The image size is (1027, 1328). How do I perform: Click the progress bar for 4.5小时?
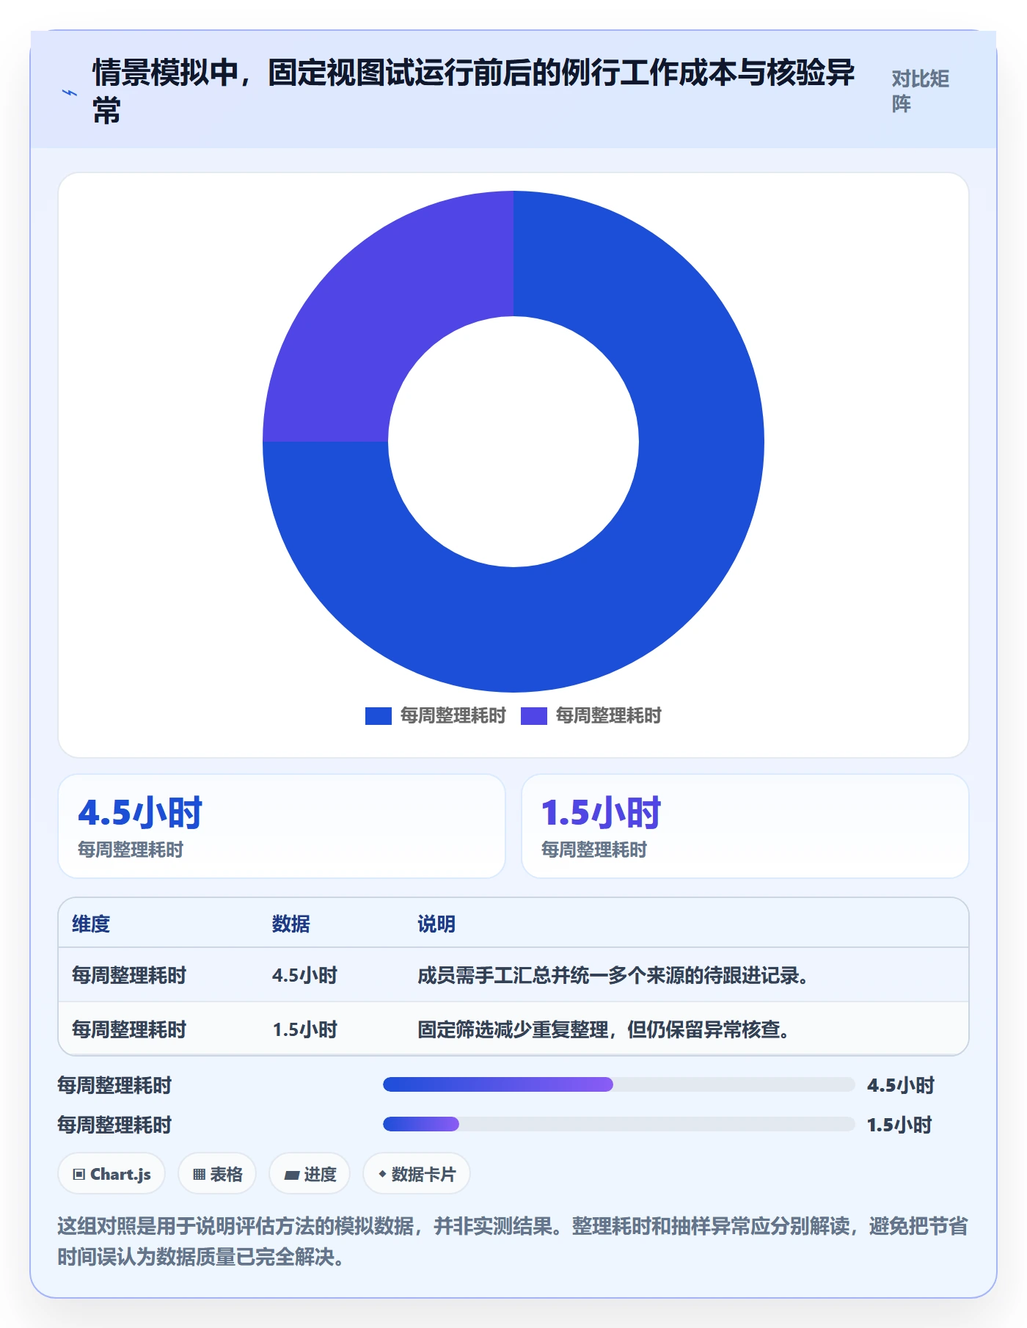tap(618, 1084)
